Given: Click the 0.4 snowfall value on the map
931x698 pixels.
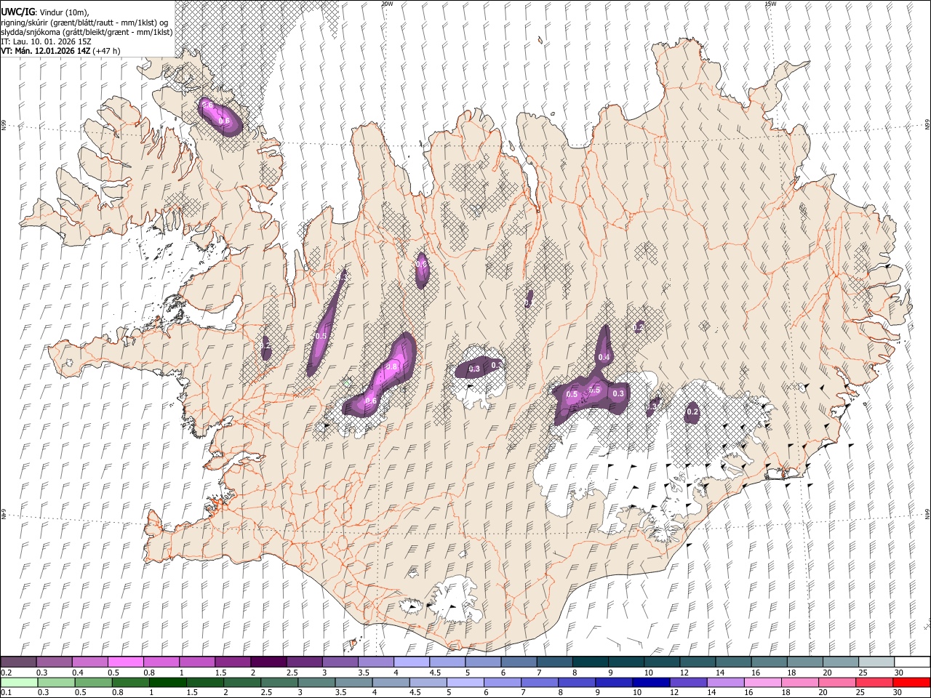Looking at the screenshot, I should [604, 357].
